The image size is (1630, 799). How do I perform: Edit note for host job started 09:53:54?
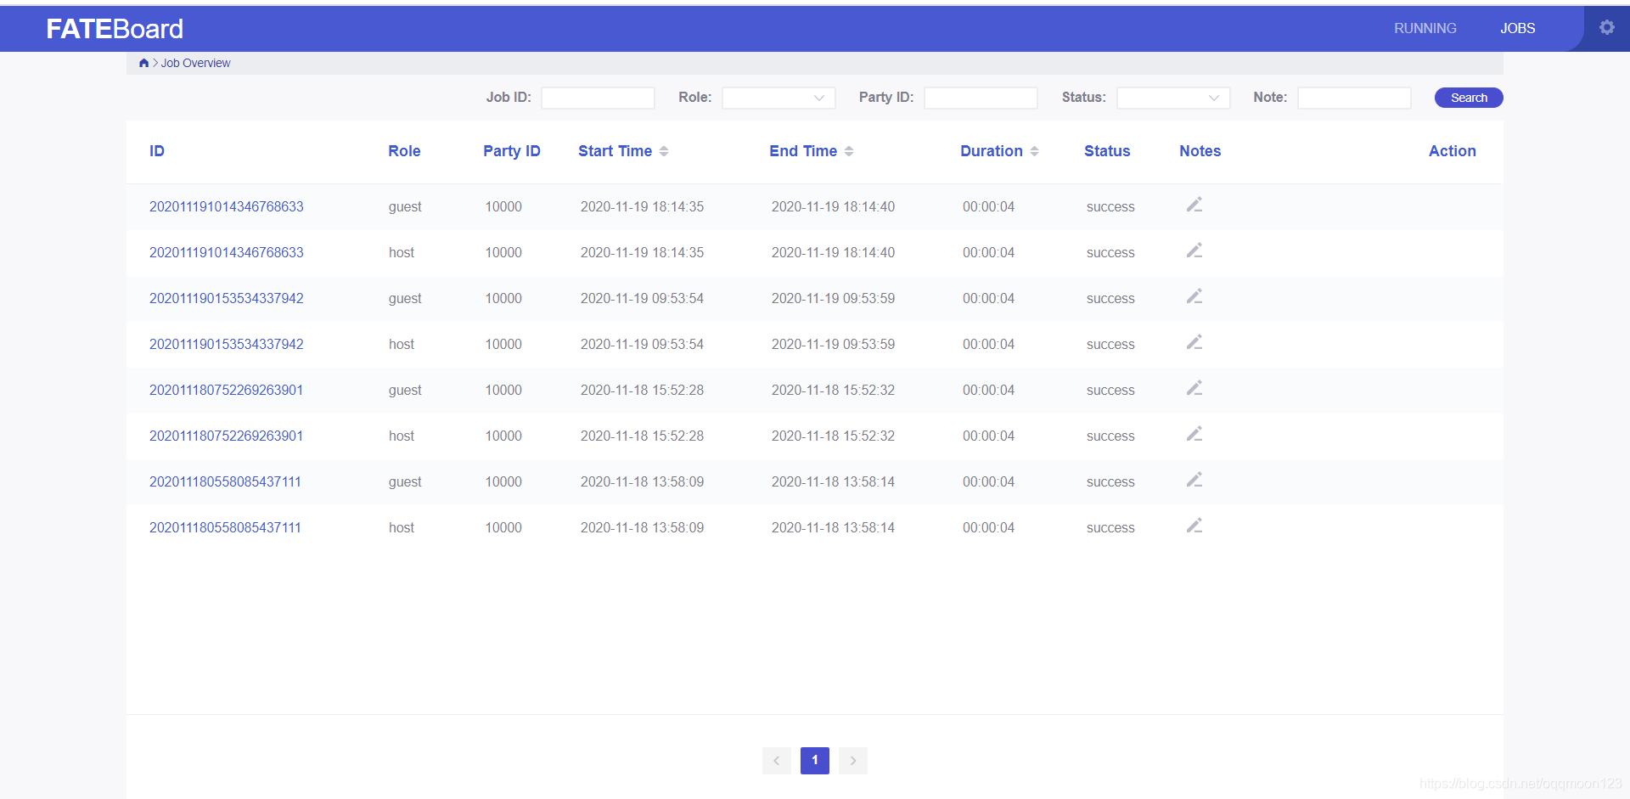pos(1194,342)
